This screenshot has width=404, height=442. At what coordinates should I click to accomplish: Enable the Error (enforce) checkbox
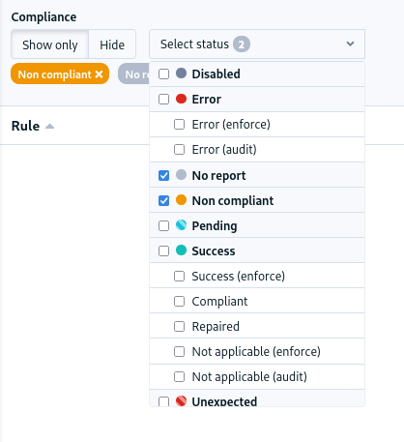tap(179, 125)
